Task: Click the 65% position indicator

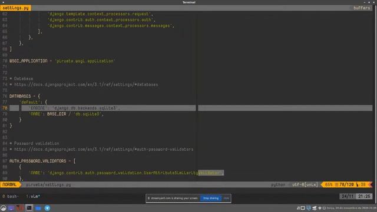Action: click(x=329, y=184)
